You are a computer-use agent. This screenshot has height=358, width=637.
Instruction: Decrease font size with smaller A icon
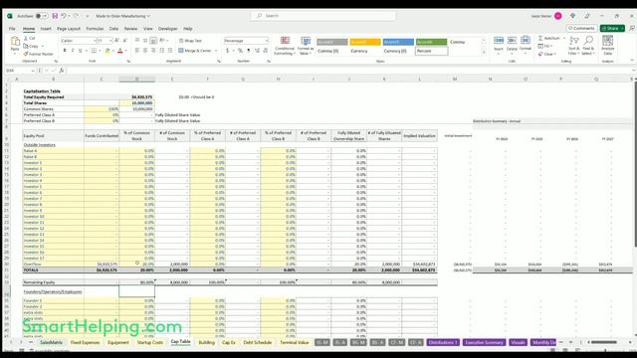pos(124,41)
